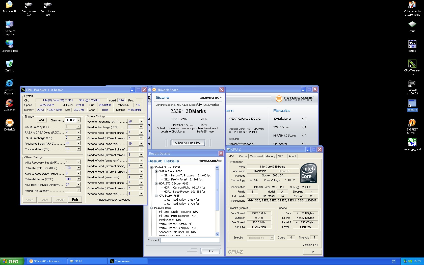Click Close in Result Details dialog
Viewport: 424px width, 265px height.
click(x=210, y=251)
